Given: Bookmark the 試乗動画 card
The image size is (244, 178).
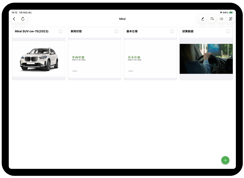Looking at the screenshot, I should 228,31.
